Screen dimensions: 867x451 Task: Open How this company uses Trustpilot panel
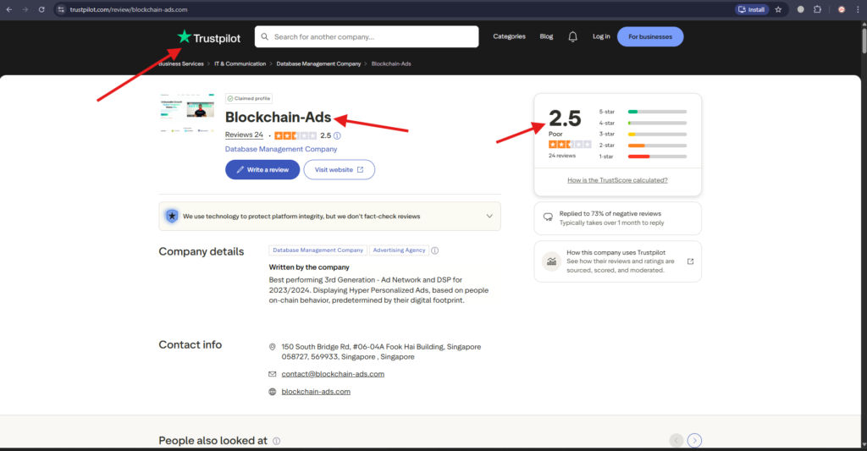pyautogui.click(x=617, y=261)
